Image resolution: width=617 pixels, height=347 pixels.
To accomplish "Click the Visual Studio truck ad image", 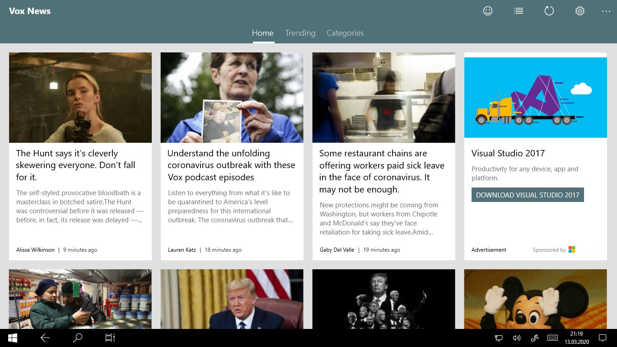I will [x=536, y=98].
